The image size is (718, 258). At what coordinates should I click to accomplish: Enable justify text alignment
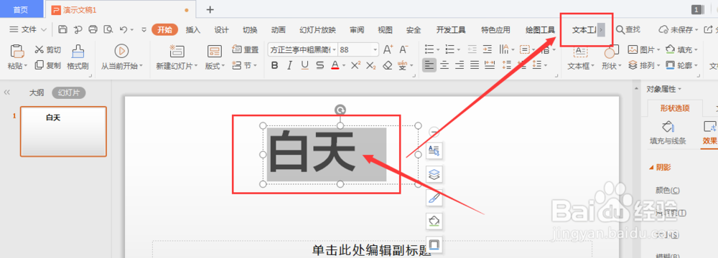475,65
